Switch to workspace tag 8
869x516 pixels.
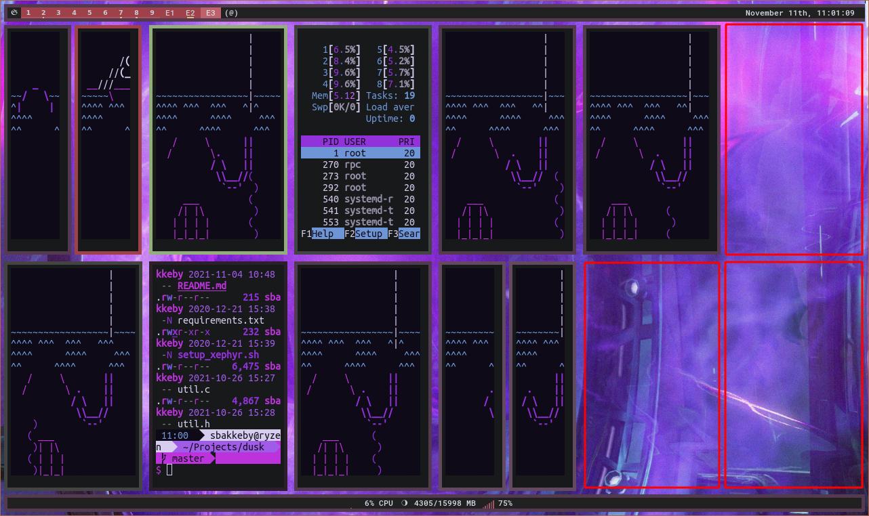click(x=136, y=13)
